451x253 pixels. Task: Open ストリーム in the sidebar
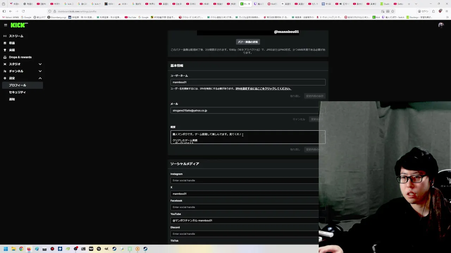(x=16, y=36)
